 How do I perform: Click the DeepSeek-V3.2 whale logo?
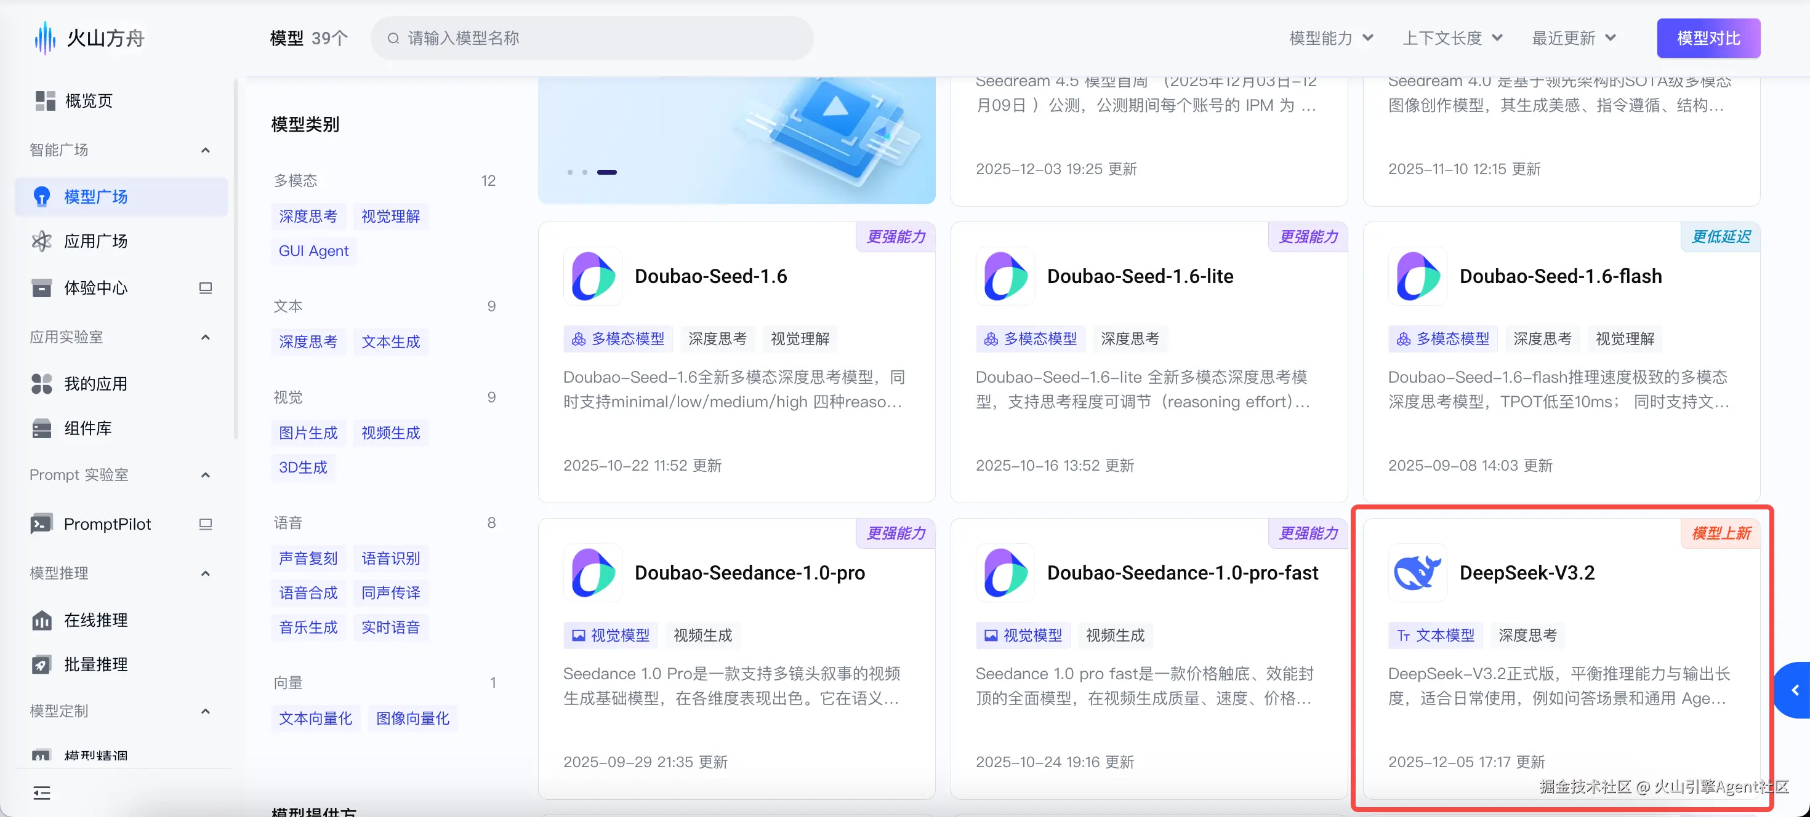[x=1417, y=573]
